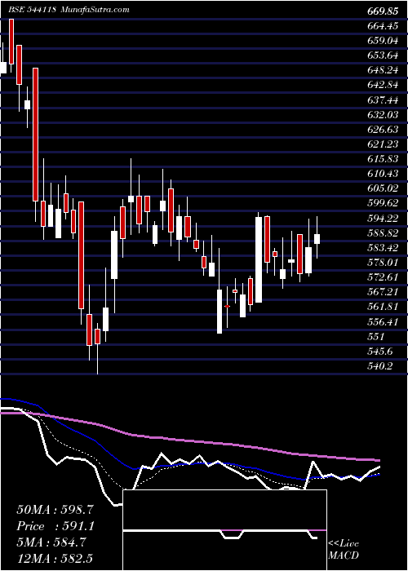Click the 572.61 price axis label

coord(383,277)
